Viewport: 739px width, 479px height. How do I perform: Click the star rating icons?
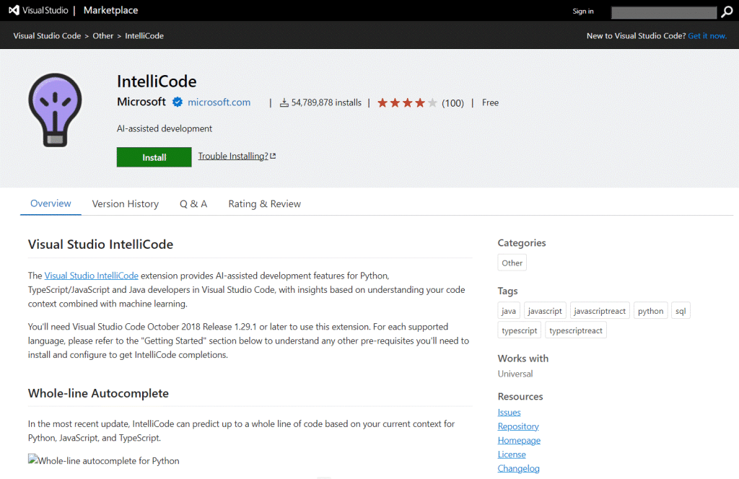[x=407, y=102]
